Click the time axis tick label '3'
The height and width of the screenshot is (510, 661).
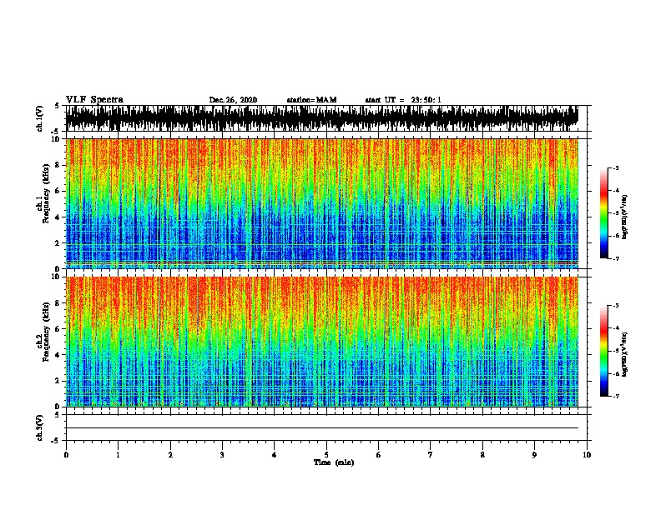click(222, 455)
